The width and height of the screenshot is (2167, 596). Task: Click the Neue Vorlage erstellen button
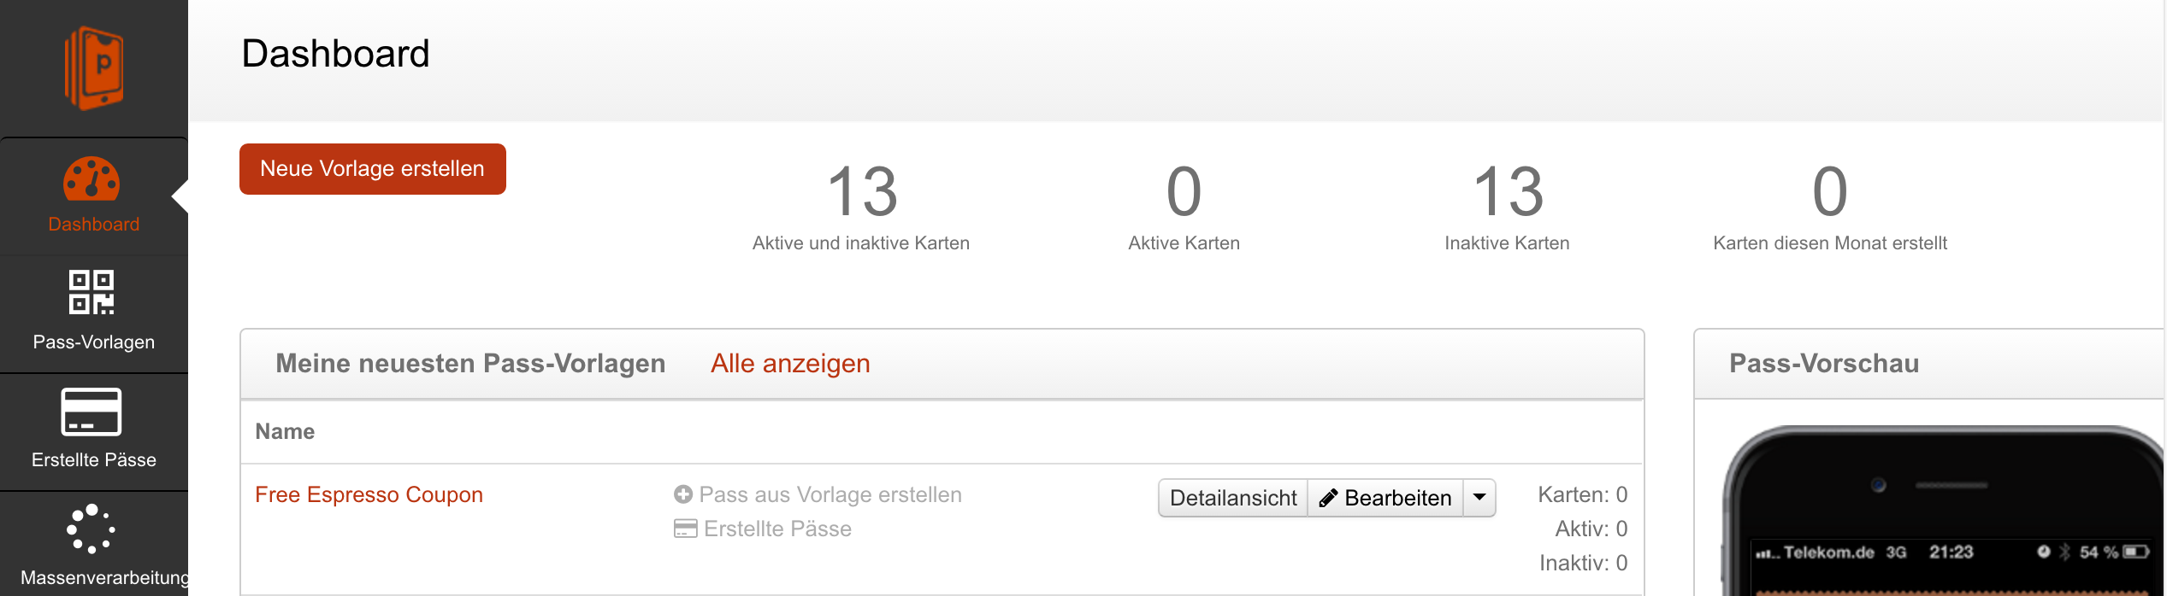coord(372,169)
